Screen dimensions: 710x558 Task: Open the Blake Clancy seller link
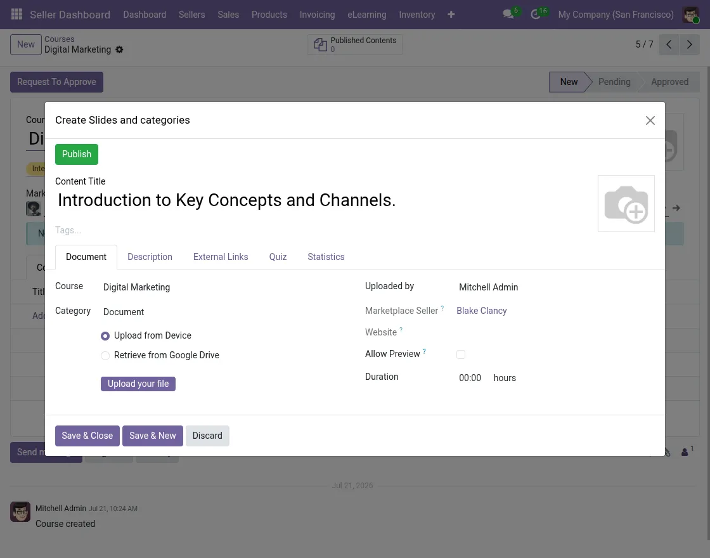point(481,311)
